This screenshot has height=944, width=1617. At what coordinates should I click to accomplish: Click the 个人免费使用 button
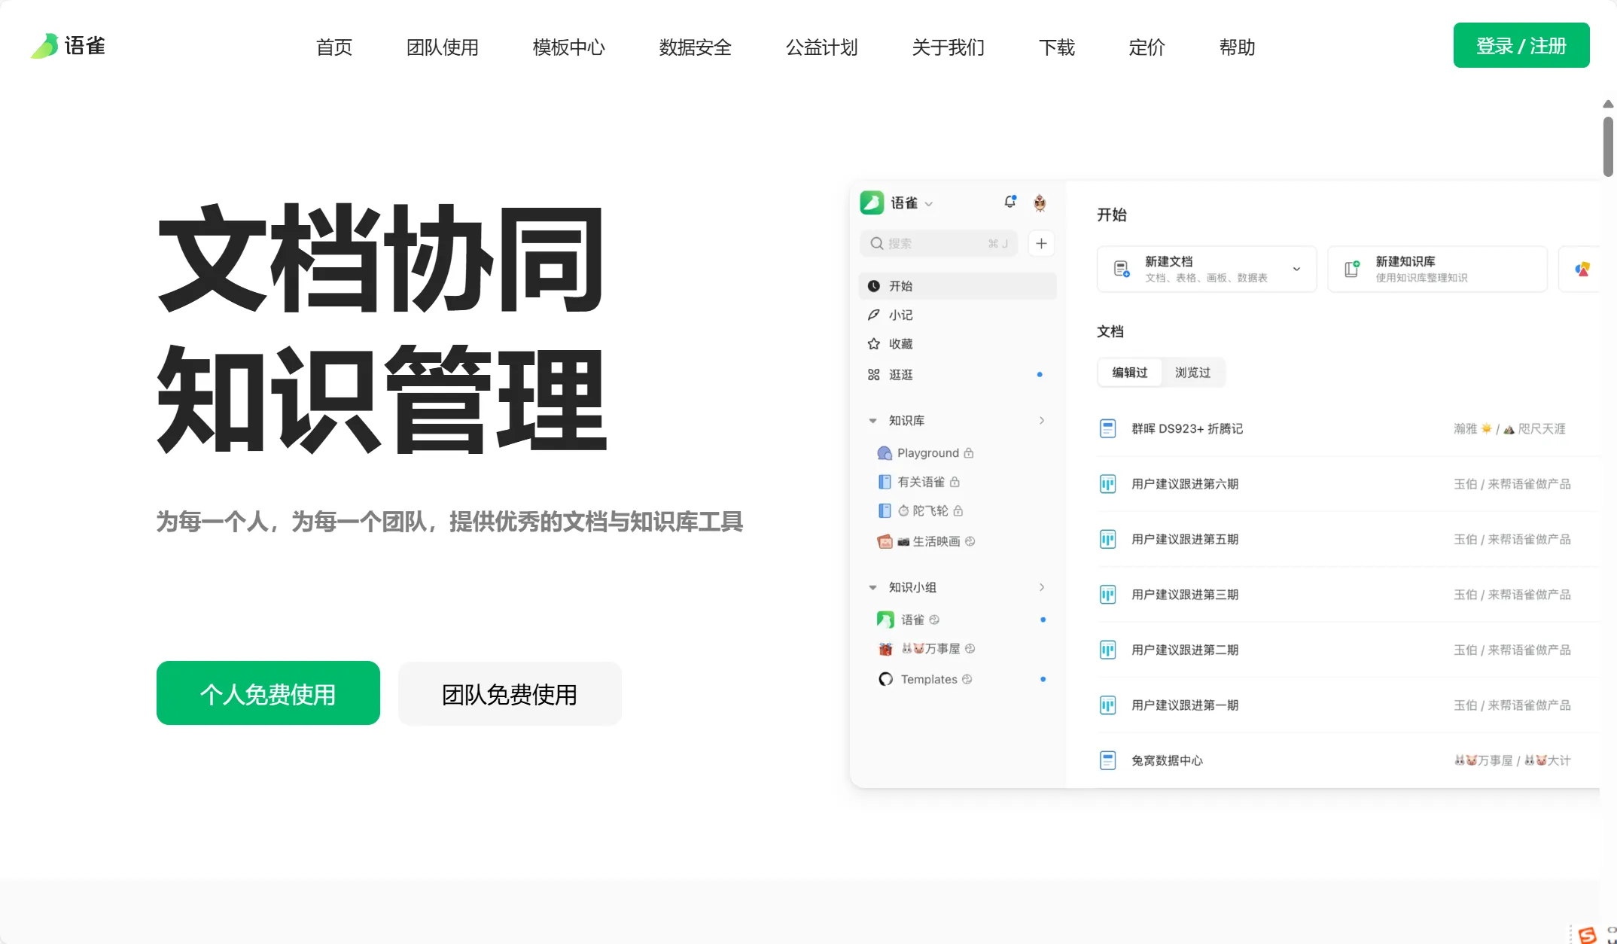point(267,693)
